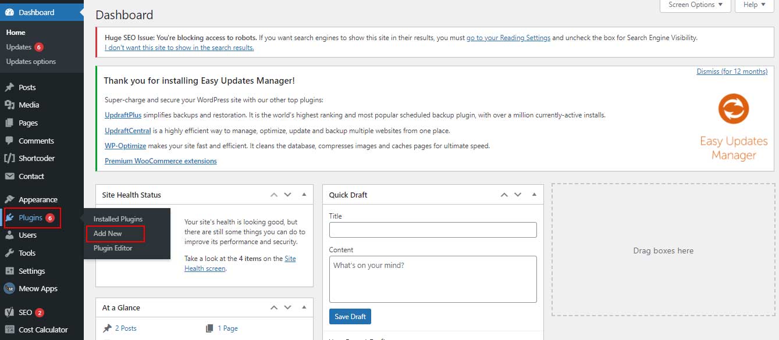Viewport: 779px width, 340px height.
Task: Open Installed Plugins from flyout menu
Action: pyautogui.click(x=118, y=219)
